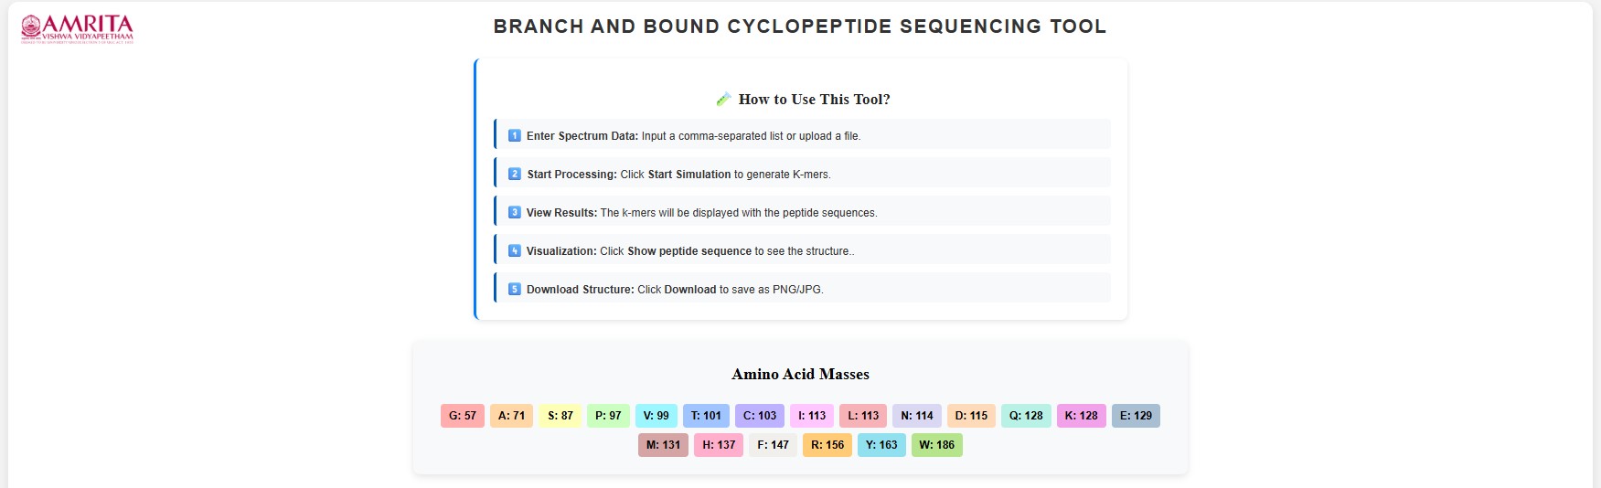Select the R: 156 amino acid chip

coord(827,445)
